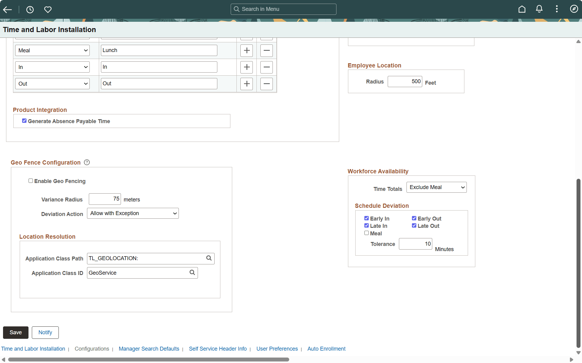Enable the Geo Fencing checkbox
Image resolution: width=582 pixels, height=363 pixels.
coord(31,181)
